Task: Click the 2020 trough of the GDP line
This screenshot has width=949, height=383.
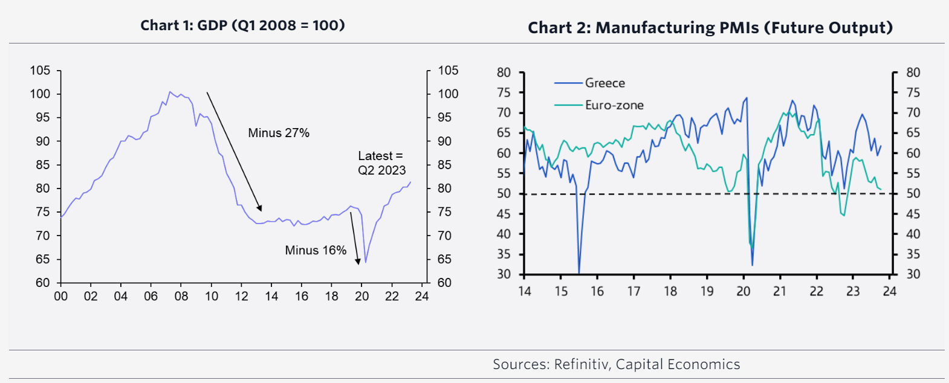Action: pyautogui.click(x=366, y=262)
